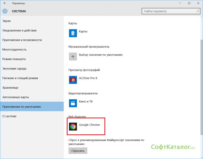The height and width of the screenshot is (159, 203).
Task: Go back using the arrow icon
Action: tap(5, 3)
